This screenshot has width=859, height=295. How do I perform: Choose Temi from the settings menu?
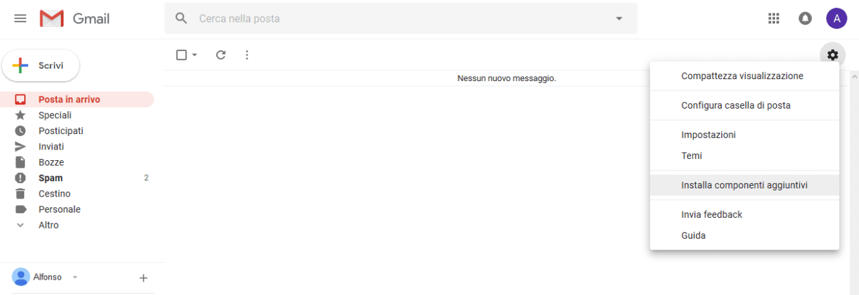coord(692,156)
